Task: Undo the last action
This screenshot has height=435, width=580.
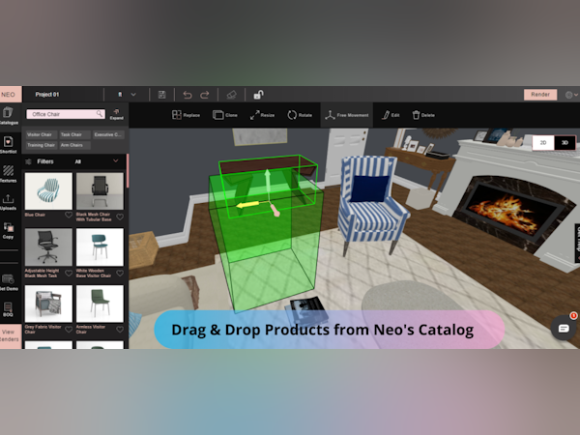Action: tap(188, 95)
